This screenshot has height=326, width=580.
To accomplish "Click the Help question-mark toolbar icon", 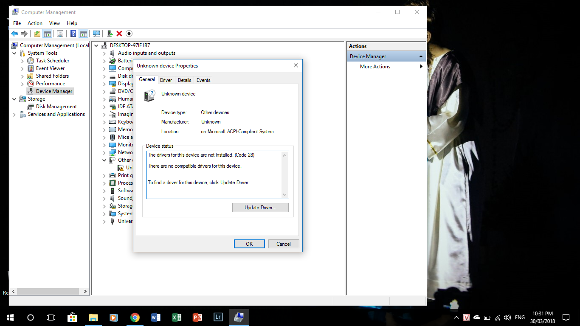I will (73, 34).
